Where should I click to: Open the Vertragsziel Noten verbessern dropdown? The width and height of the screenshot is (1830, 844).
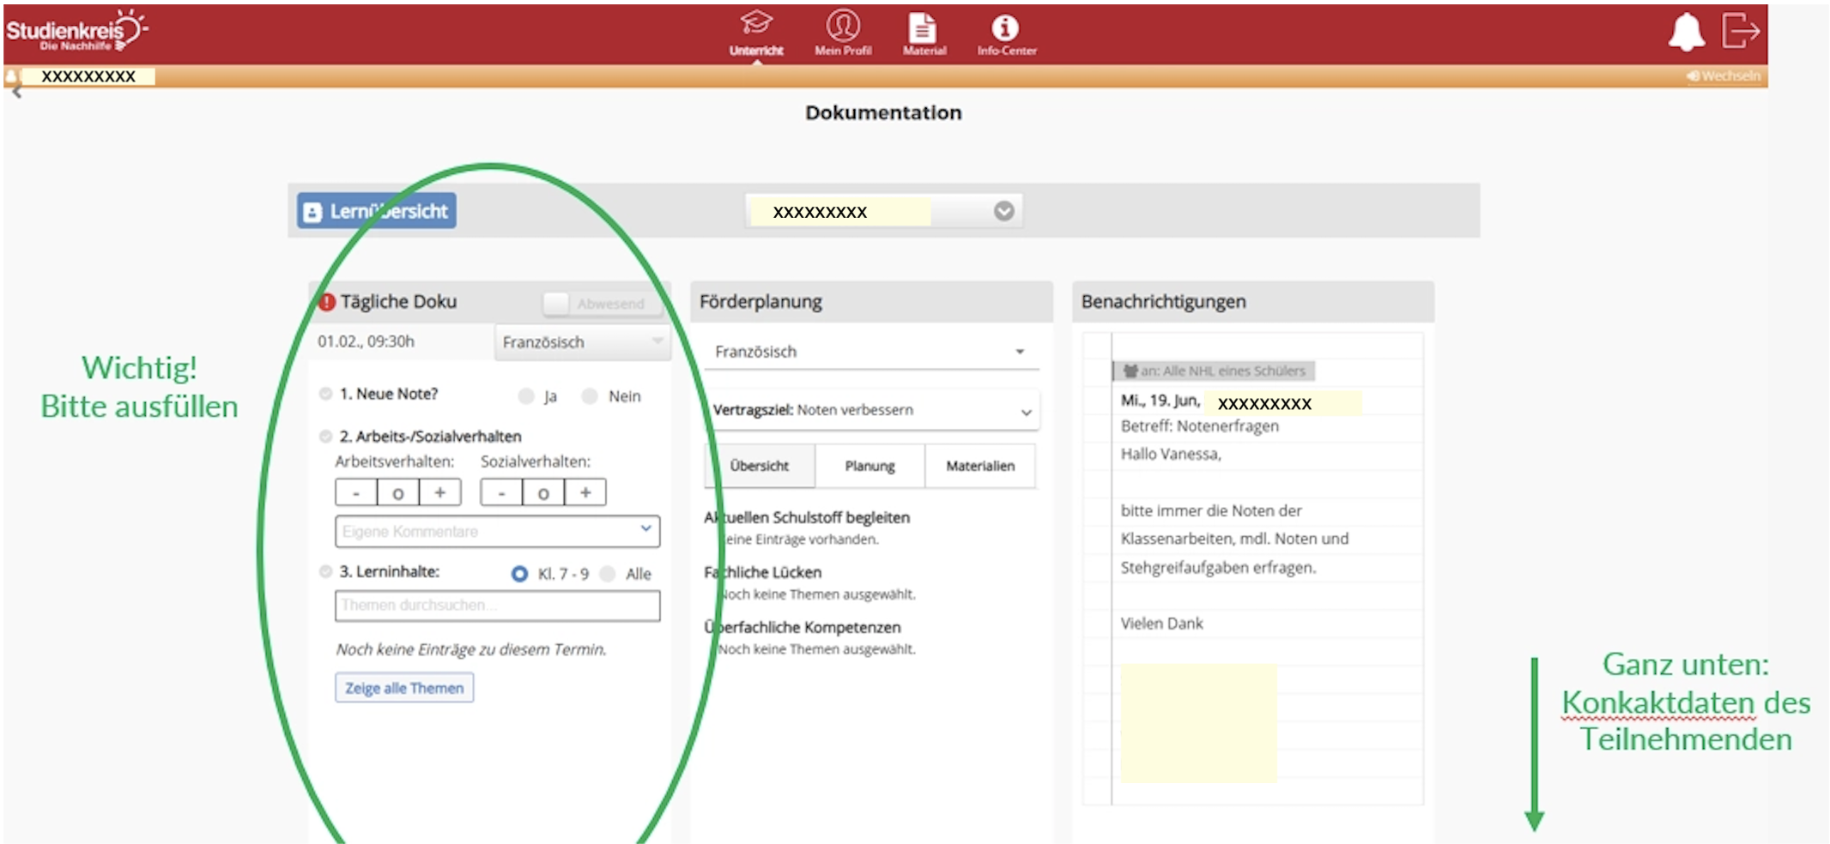click(x=871, y=410)
